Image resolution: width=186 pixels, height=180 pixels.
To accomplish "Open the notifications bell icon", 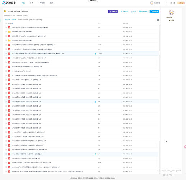I will click(x=171, y=3).
